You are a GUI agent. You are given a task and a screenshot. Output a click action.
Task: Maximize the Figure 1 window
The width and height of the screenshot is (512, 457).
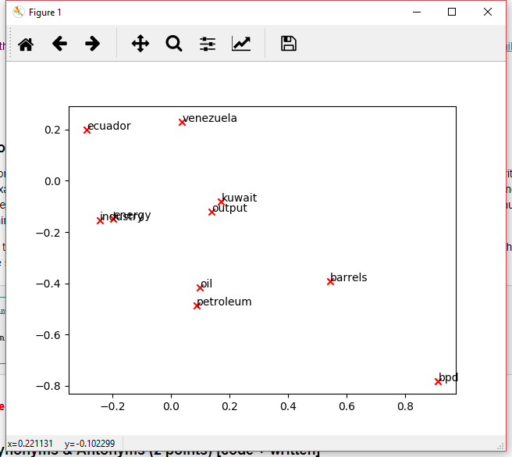[452, 12]
